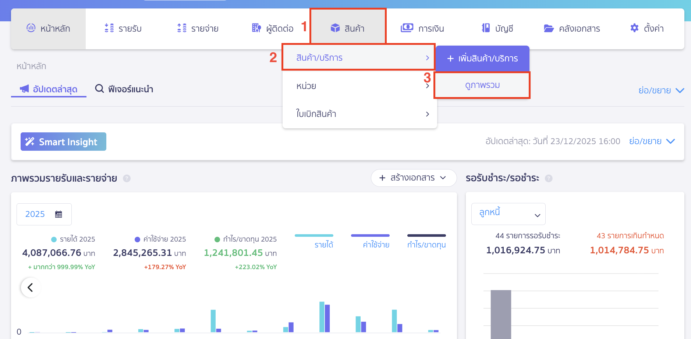The height and width of the screenshot is (339, 691).
Task: Click the document storage folder icon
Action: (x=549, y=28)
